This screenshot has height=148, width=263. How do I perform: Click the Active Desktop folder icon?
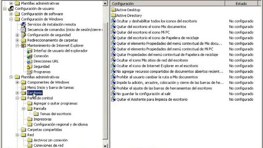113,10
